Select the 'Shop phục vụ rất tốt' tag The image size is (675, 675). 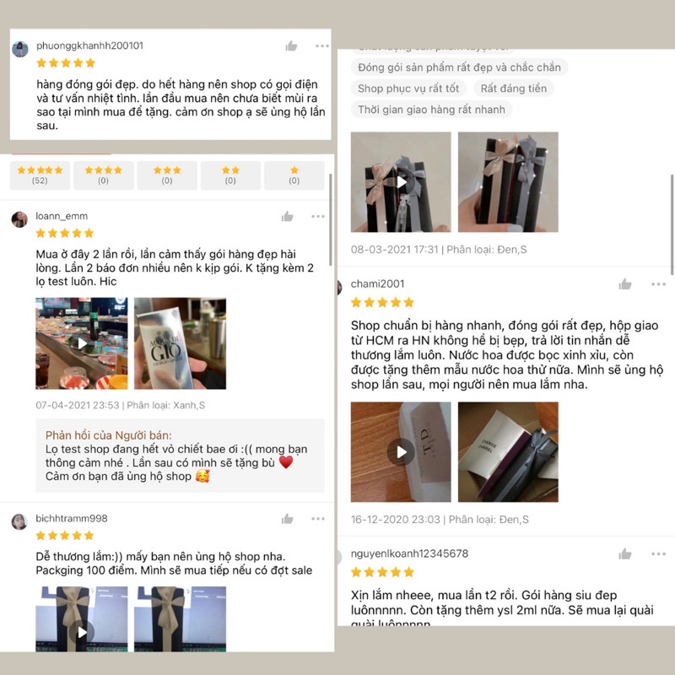(x=408, y=89)
